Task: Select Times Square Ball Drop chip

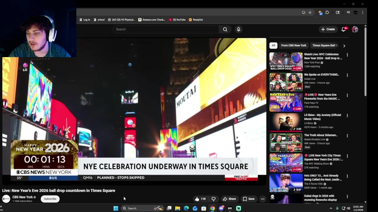Action: coord(325,45)
